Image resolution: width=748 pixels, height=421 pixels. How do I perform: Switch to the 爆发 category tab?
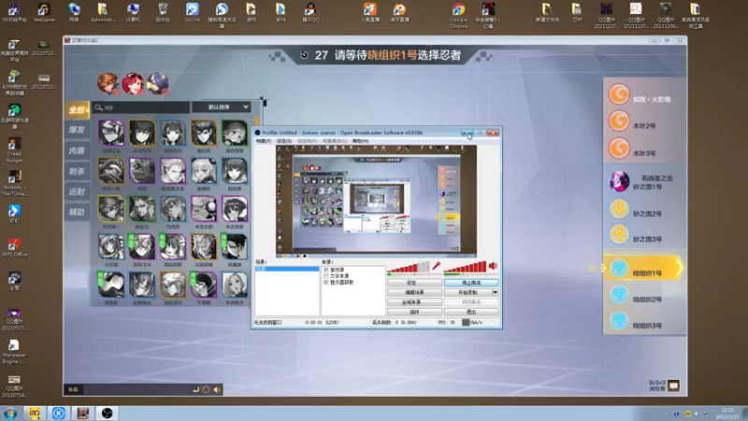77,130
